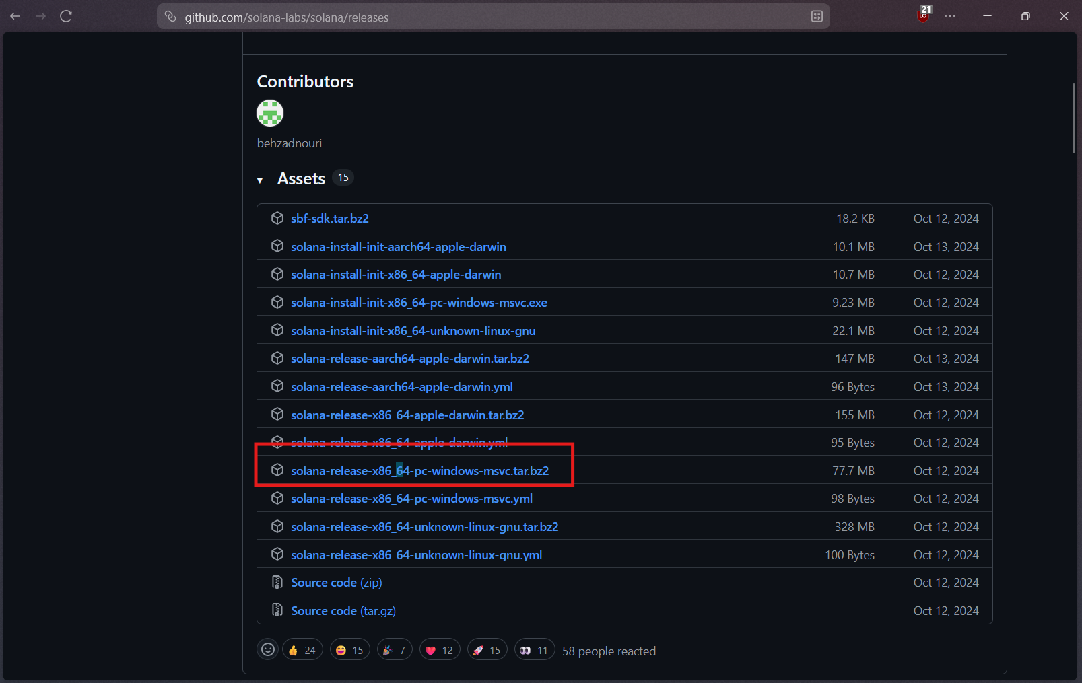Reload the page with the refresh icon
The width and height of the screenshot is (1082, 683).
click(x=66, y=16)
